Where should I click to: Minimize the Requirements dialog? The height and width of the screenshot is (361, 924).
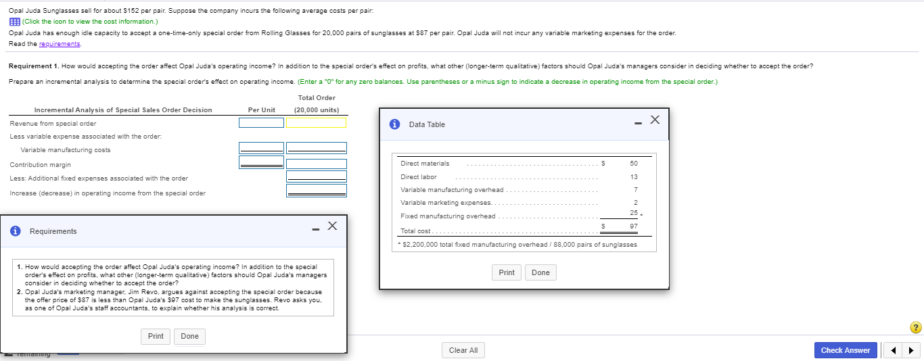[x=315, y=228]
